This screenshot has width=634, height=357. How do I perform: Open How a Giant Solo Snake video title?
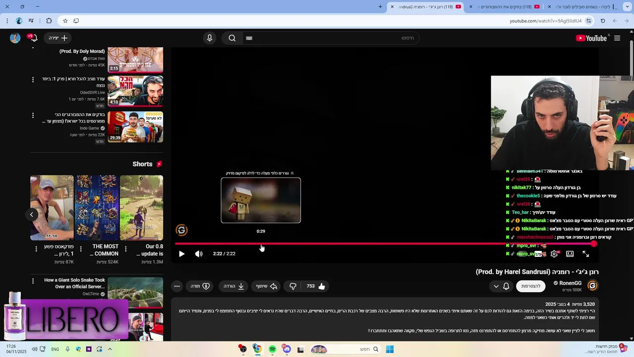tap(75, 283)
